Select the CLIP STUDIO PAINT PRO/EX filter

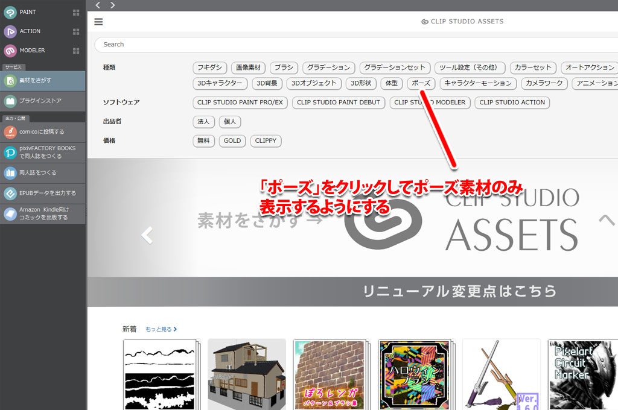[x=240, y=102]
